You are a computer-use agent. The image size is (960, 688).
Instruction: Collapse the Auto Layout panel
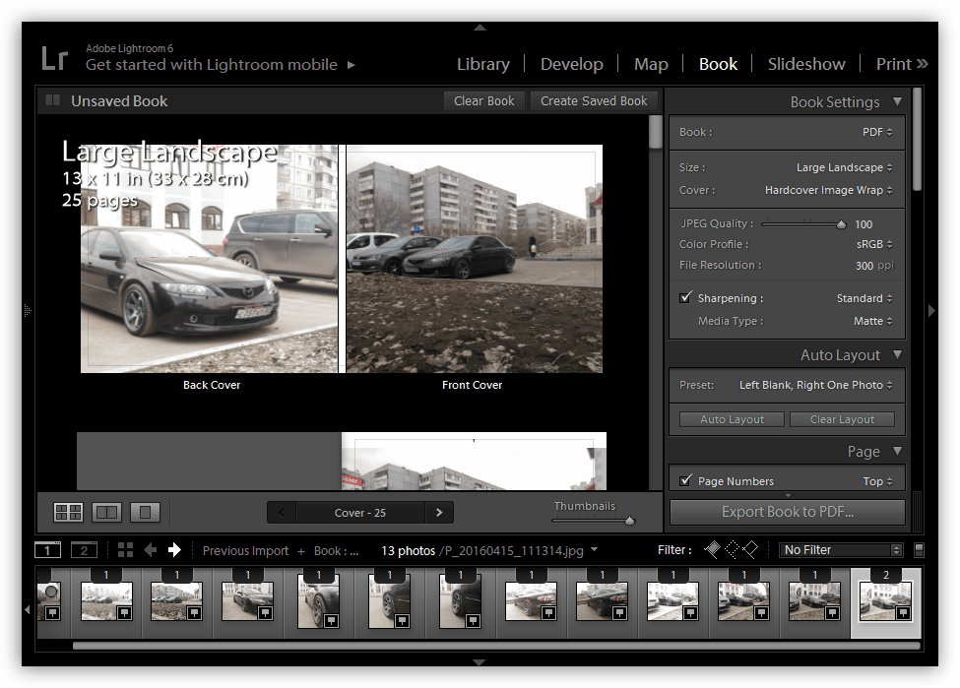[896, 354]
